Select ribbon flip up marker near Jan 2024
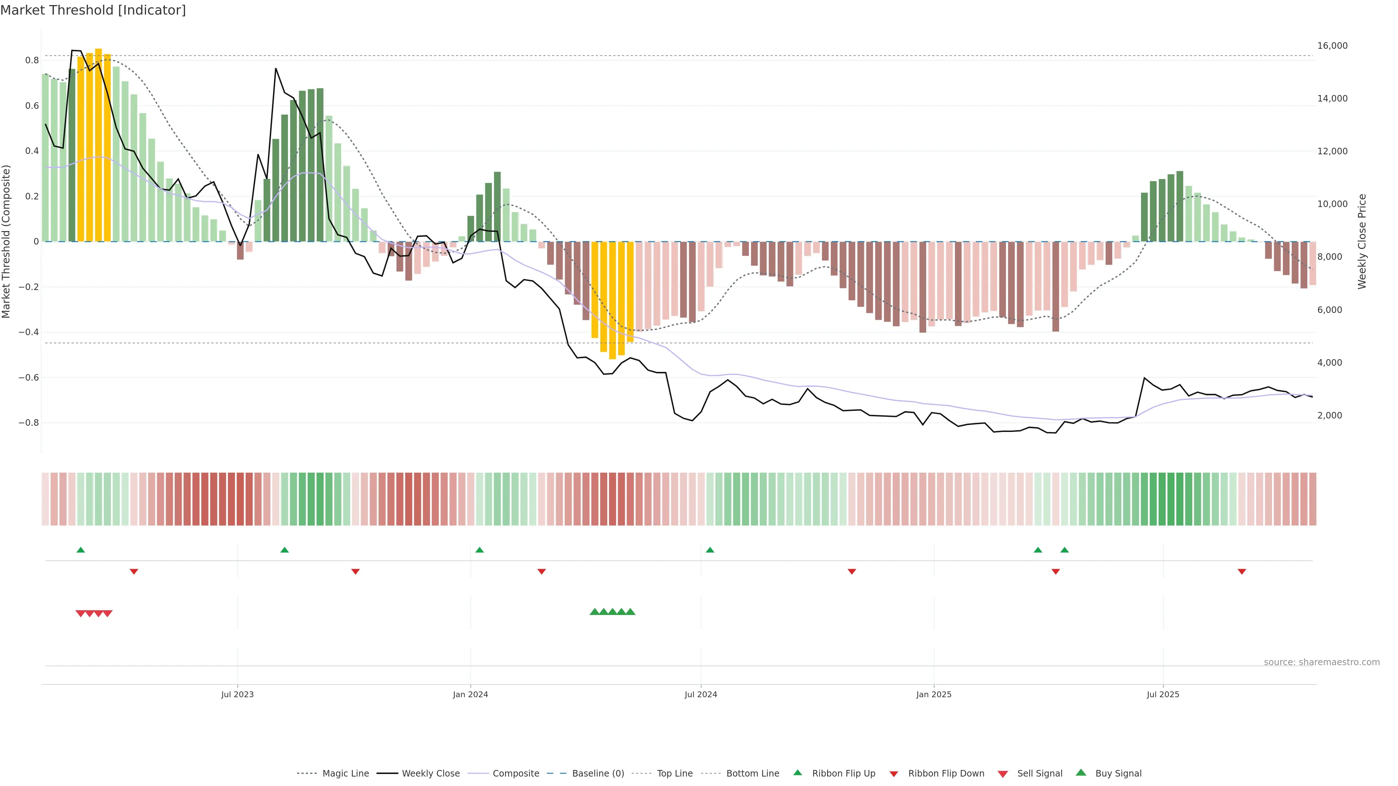The image size is (1398, 786). click(479, 550)
